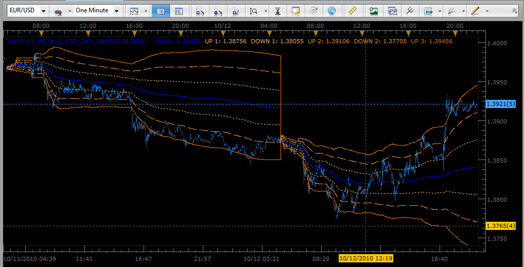Click the chart link/unlink chain icon
This screenshot has height=267, width=524.
pos(58,11)
